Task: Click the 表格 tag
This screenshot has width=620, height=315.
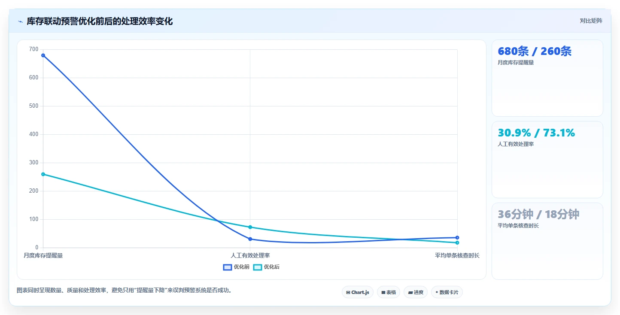Action: (389, 292)
